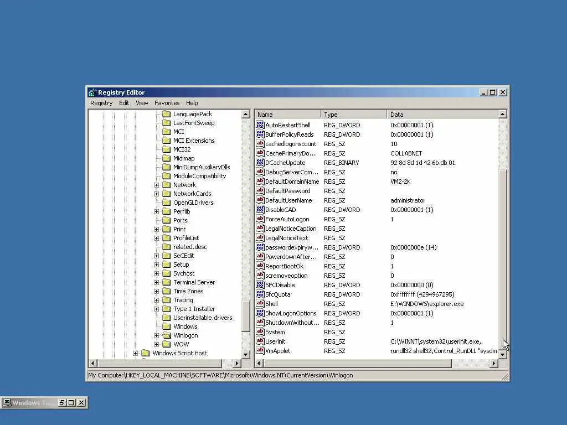Click the AutoRestartShell DWORD value icon
The height and width of the screenshot is (425, 567).
[260, 125]
